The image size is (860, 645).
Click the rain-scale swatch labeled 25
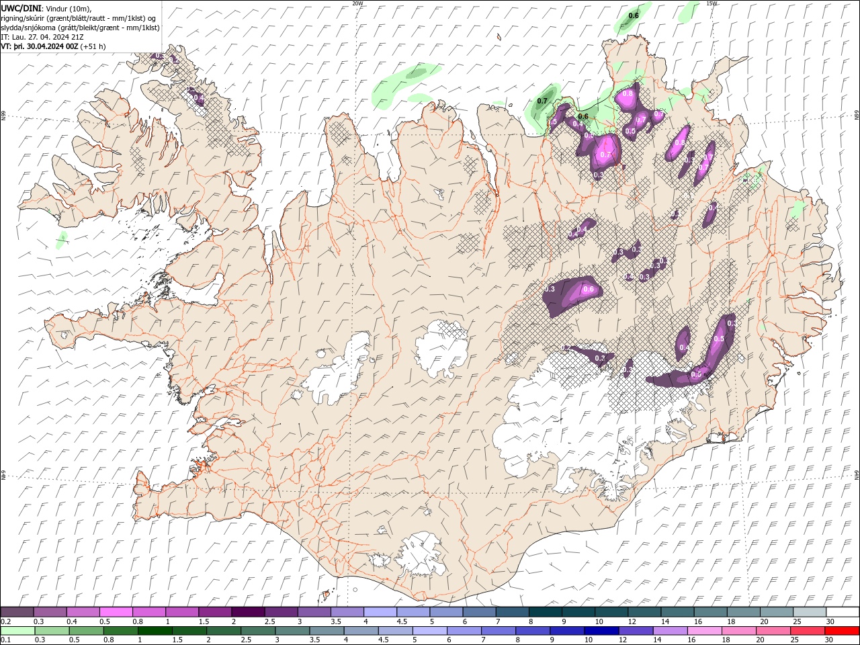[x=807, y=631]
